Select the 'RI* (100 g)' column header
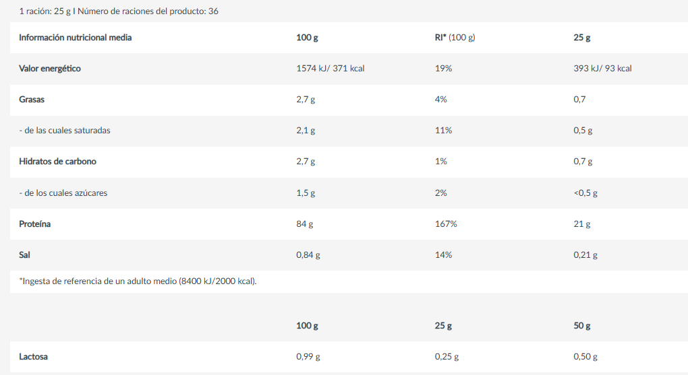Image resolution: width=688 pixels, height=375 pixels. click(x=455, y=38)
